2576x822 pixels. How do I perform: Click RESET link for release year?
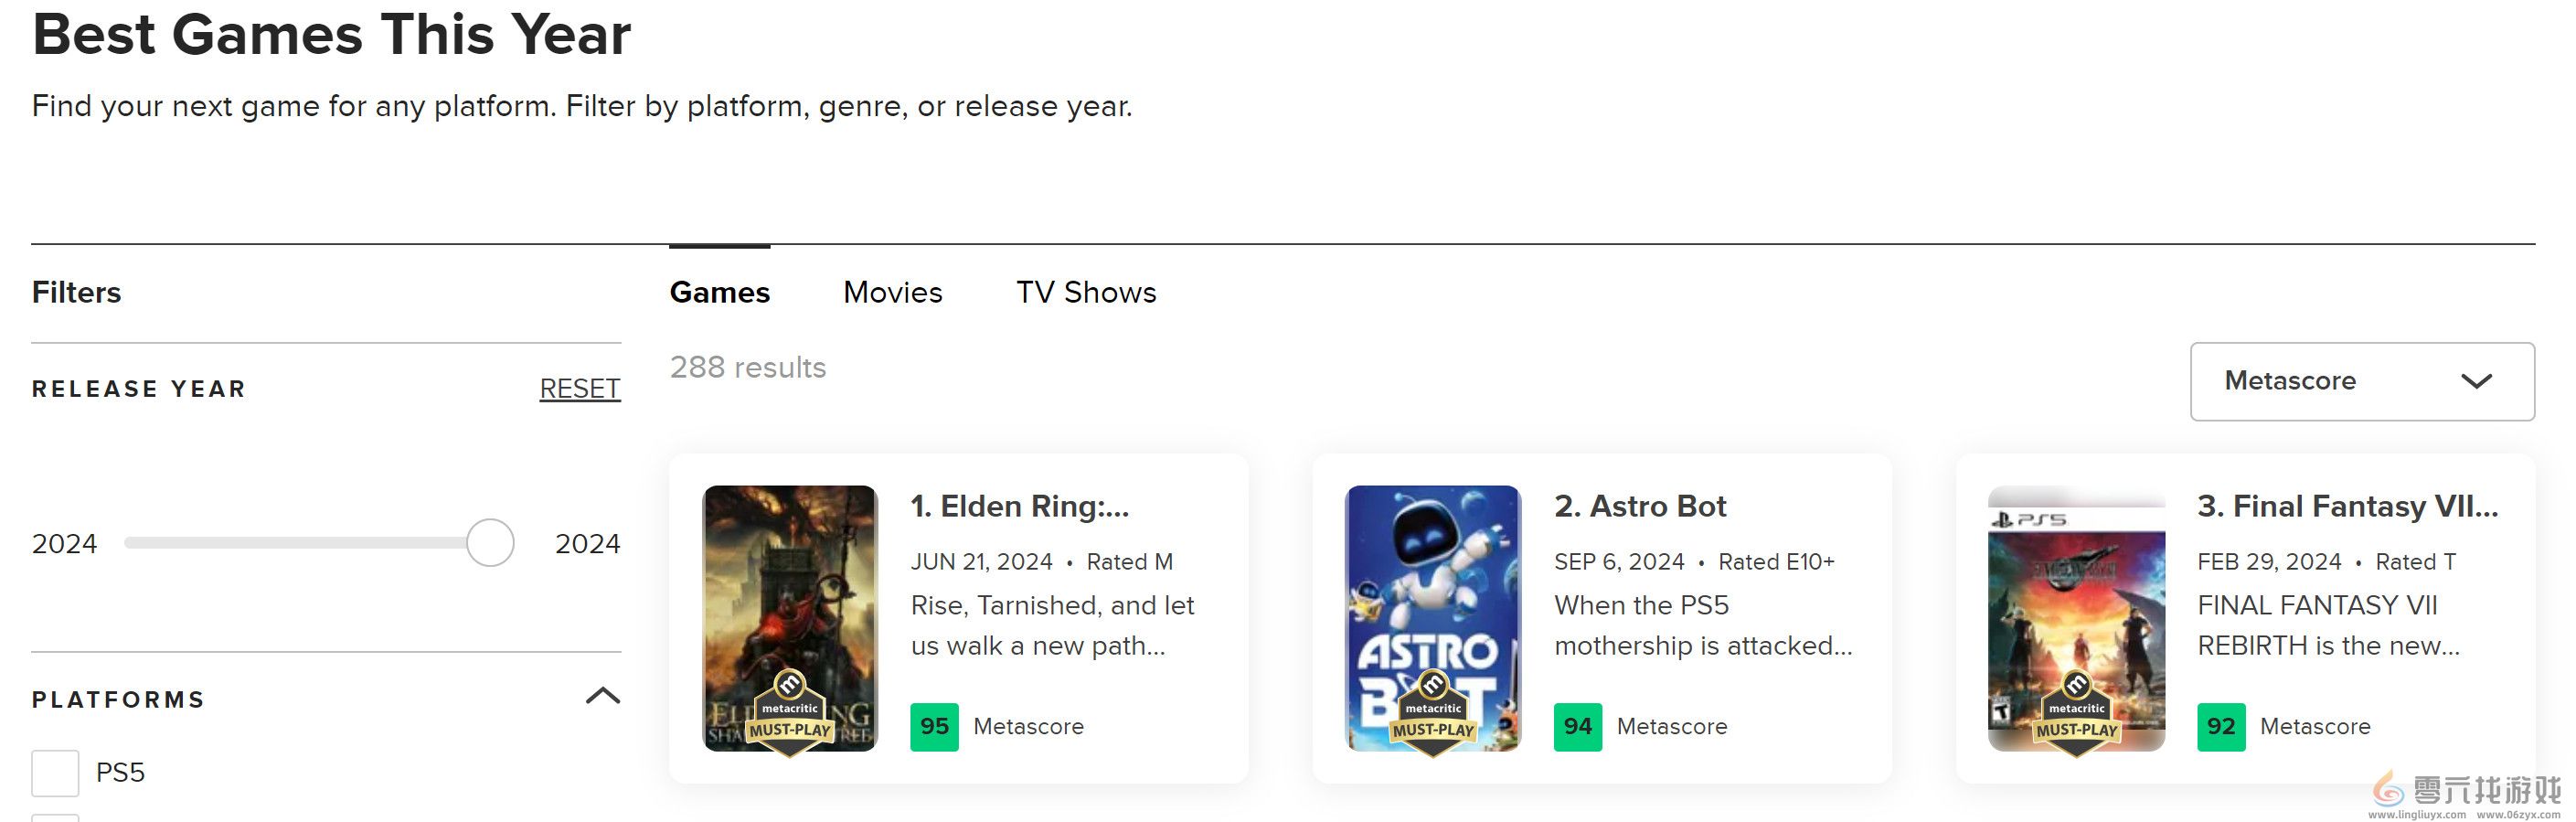click(x=580, y=389)
